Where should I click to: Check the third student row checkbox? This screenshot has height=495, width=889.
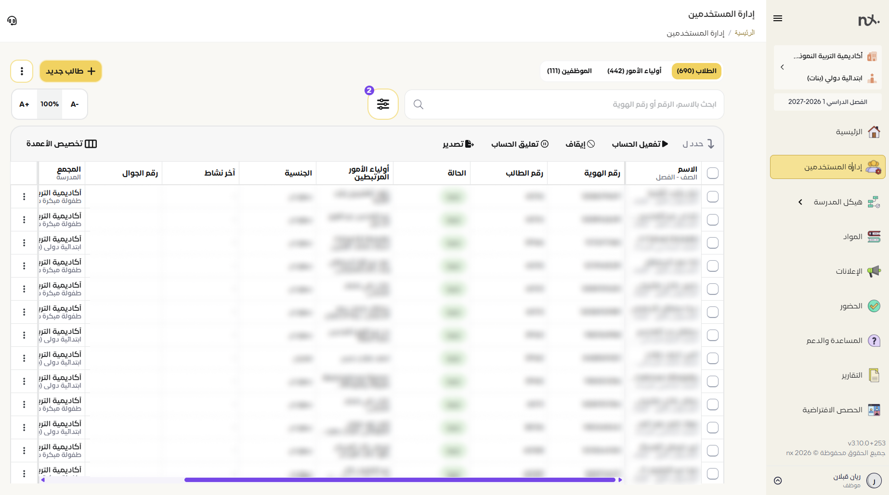coord(713,243)
